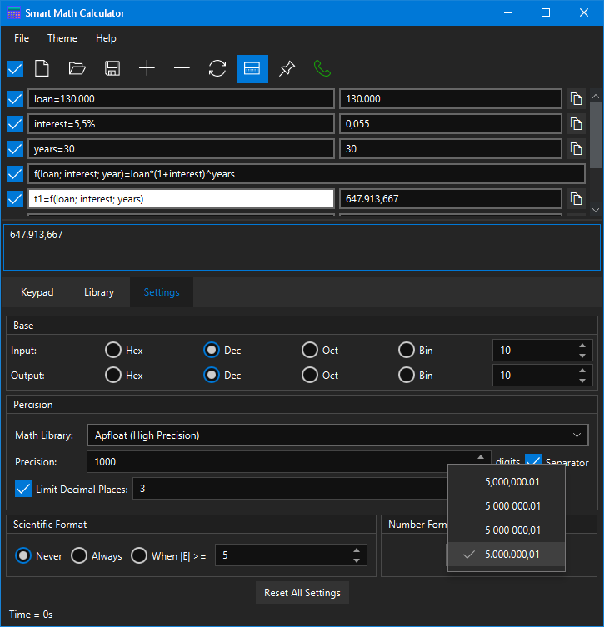Click the refresh recalculate icon
The image size is (604, 627).
point(217,69)
